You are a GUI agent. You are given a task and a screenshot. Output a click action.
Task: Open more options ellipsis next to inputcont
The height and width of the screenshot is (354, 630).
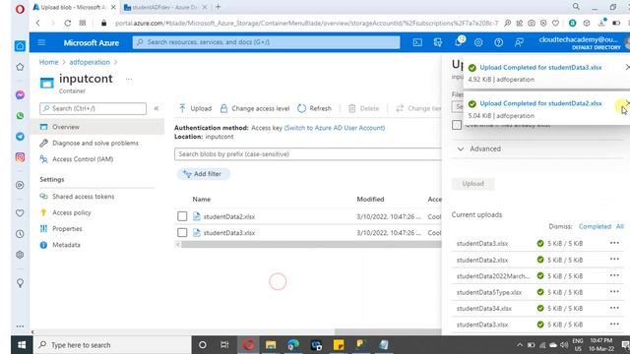129,79
